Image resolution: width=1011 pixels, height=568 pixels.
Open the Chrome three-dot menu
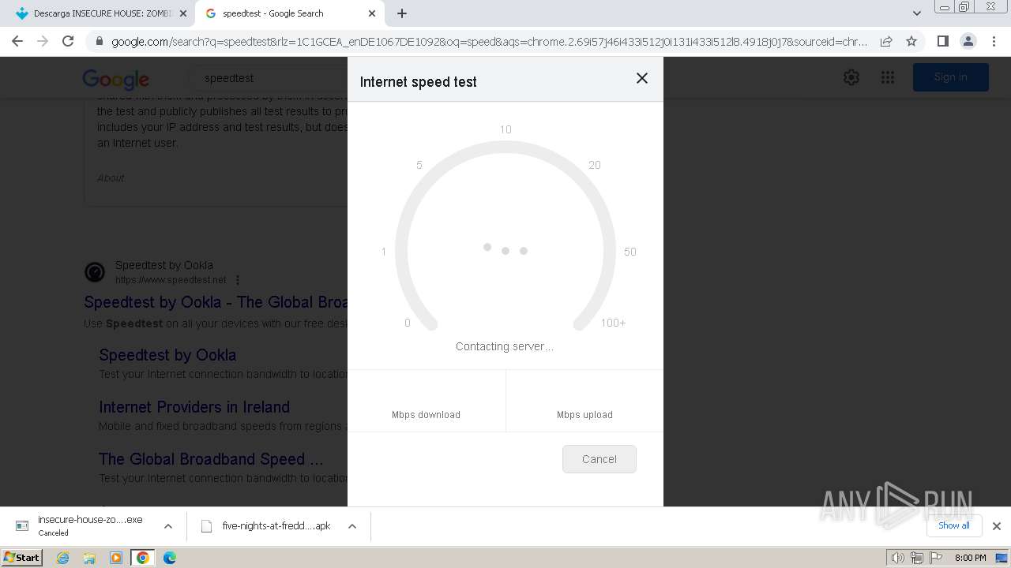coord(993,41)
